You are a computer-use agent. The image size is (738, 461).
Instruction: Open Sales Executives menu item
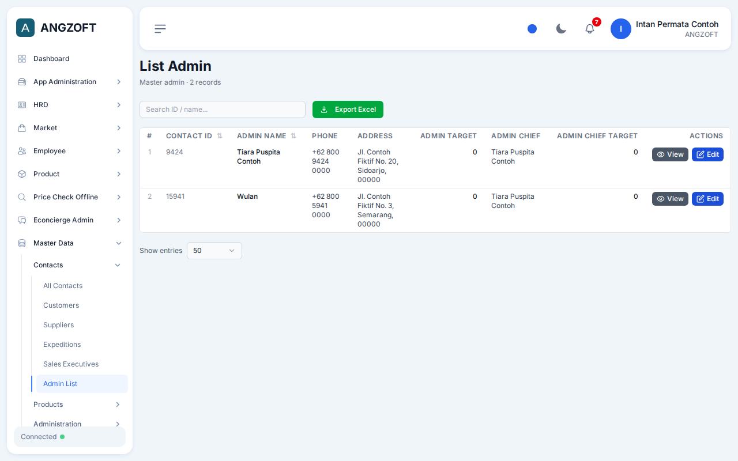click(x=82, y=364)
